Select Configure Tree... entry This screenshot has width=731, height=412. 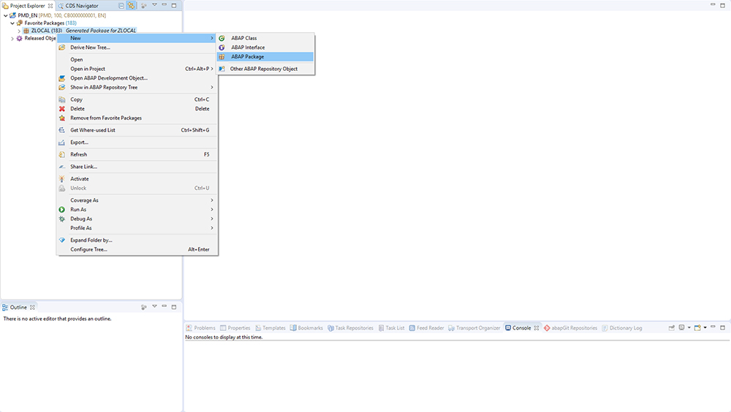[x=137, y=250]
